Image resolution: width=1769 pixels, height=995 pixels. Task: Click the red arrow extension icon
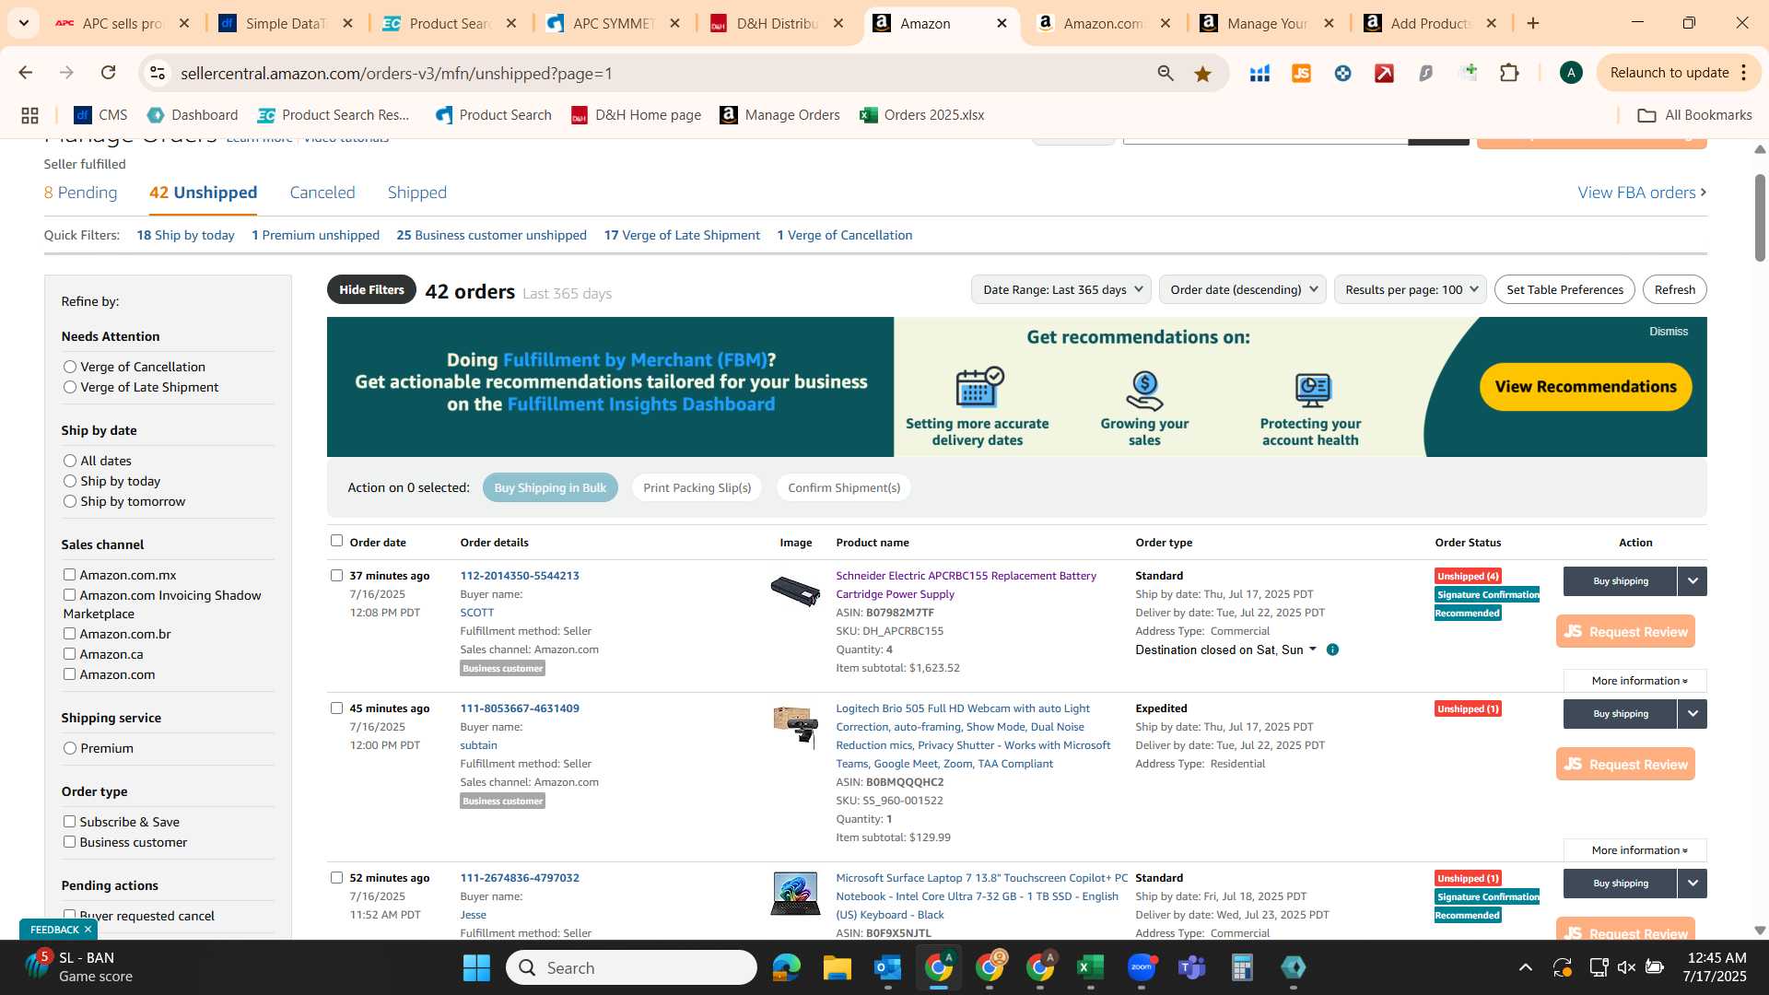tap(1384, 74)
